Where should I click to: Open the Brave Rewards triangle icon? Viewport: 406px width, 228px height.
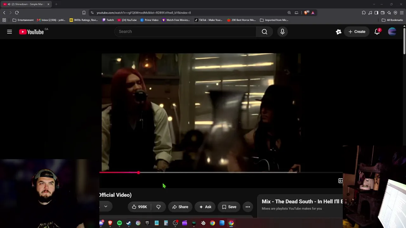(313, 13)
